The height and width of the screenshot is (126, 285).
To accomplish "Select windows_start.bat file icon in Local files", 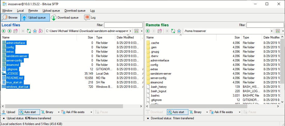I will click(x=4, y=87).
